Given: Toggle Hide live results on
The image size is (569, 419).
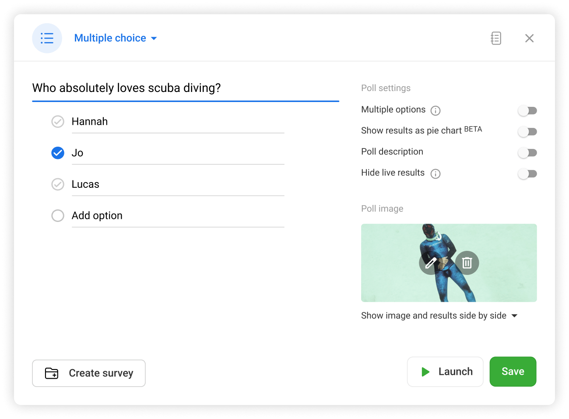Looking at the screenshot, I should tap(527, 174).
